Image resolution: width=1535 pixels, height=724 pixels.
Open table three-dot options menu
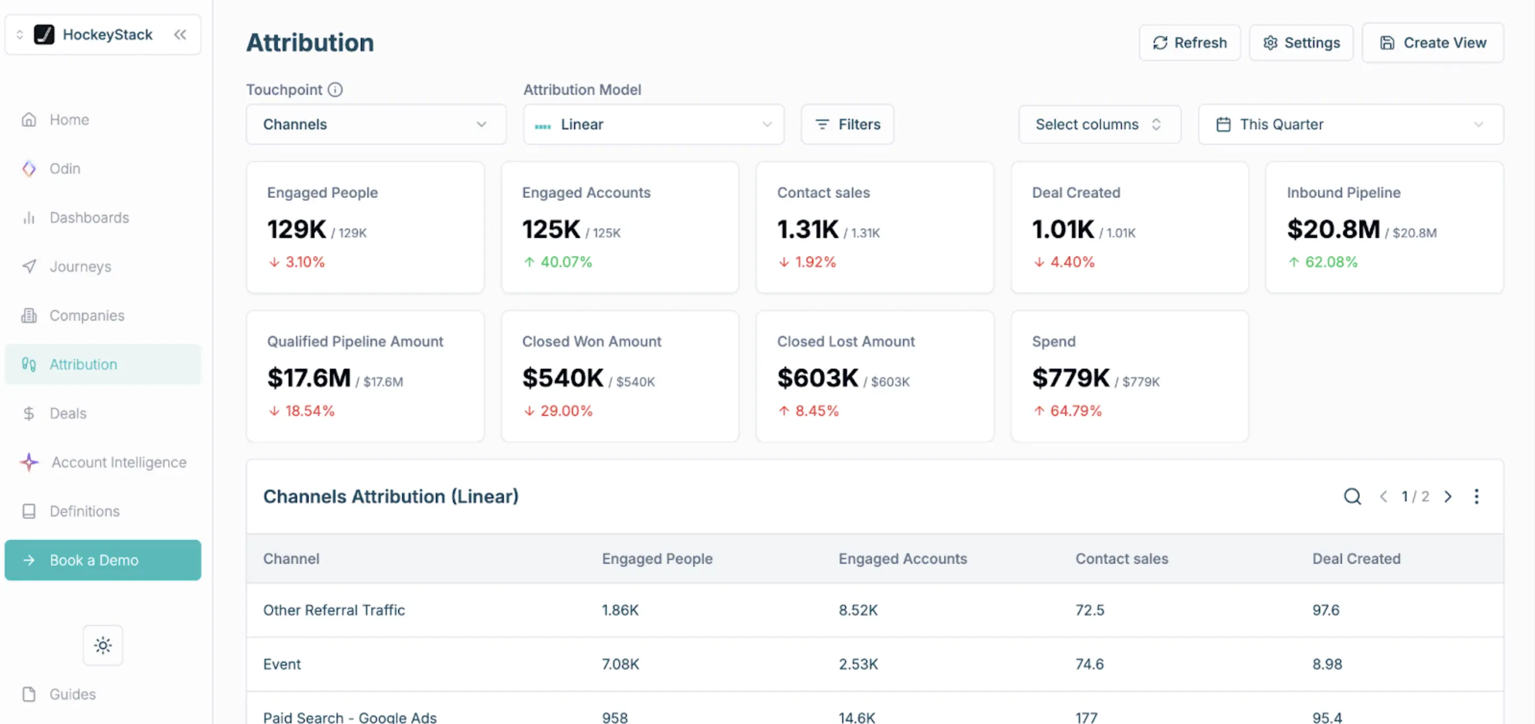(x=1476, y=496)
